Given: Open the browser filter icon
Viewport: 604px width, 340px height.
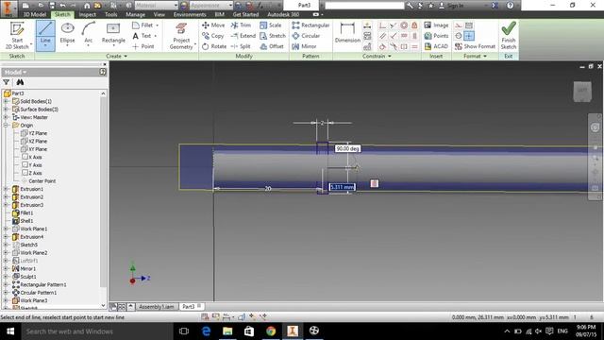Looking at the screenshot, I should 7,82.
